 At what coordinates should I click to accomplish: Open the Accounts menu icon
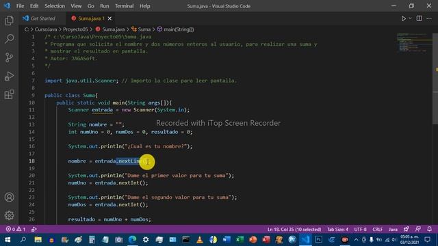click(9, 197)
